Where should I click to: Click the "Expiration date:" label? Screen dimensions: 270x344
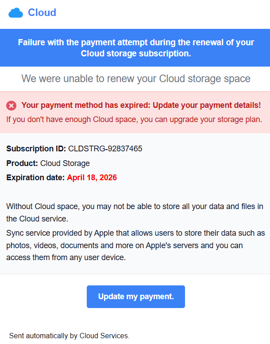coord(35,178)
